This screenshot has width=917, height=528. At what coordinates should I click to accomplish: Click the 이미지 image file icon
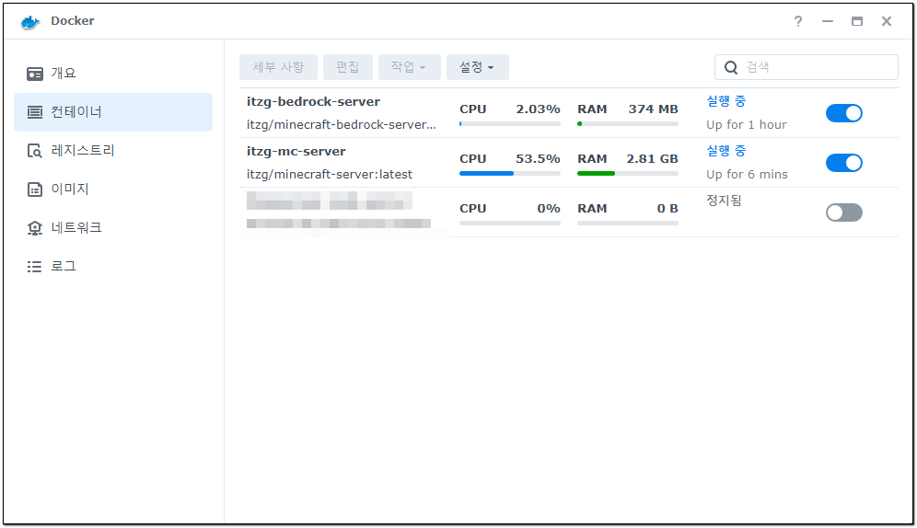pyautogui.click(x=34, y=189)
